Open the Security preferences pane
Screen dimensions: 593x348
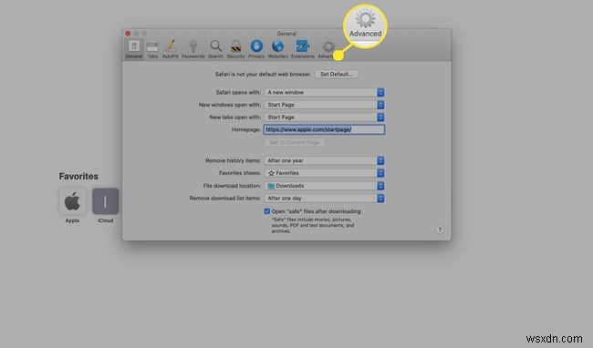[x=235, y=49]
